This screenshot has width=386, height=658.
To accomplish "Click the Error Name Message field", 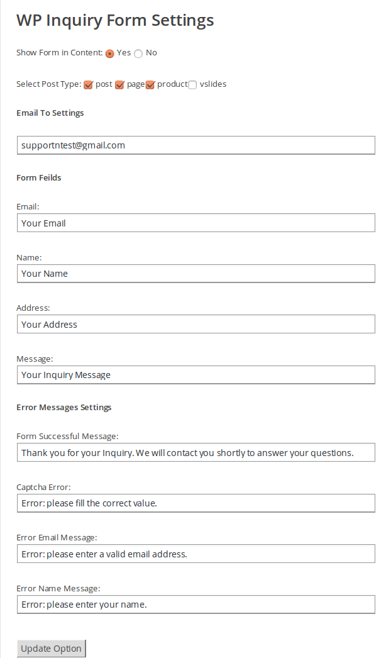I will coord(196,605).
